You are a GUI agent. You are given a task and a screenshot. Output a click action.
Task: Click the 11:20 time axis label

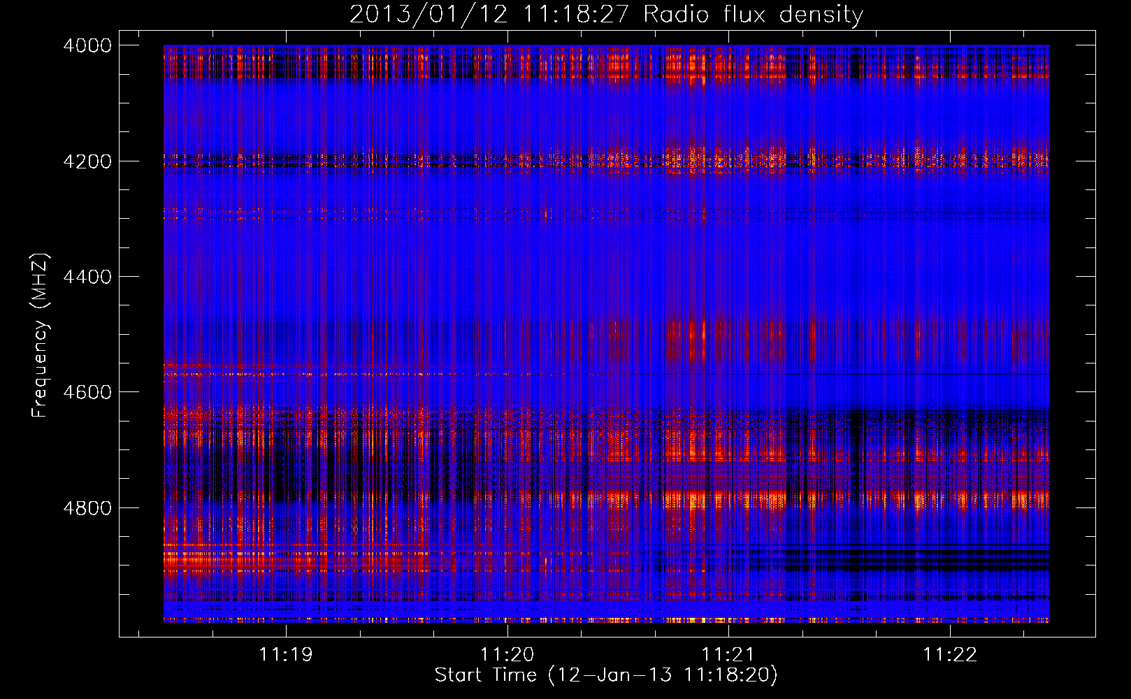coord(507,654)
